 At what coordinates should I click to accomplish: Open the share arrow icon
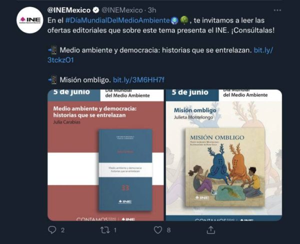[211, 230]
